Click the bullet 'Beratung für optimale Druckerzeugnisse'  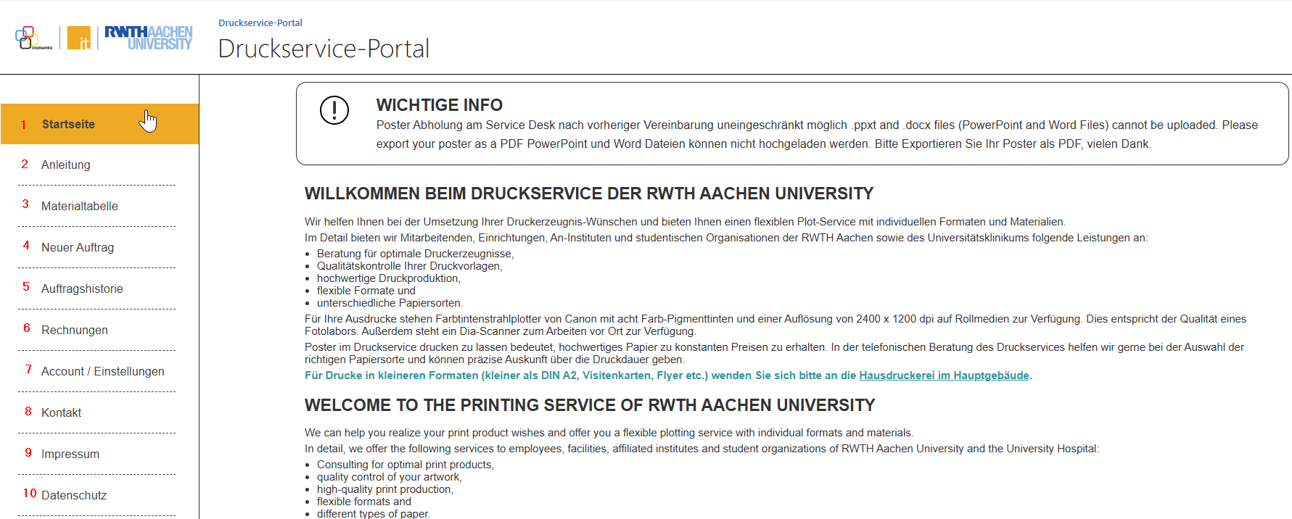(415, 254)
